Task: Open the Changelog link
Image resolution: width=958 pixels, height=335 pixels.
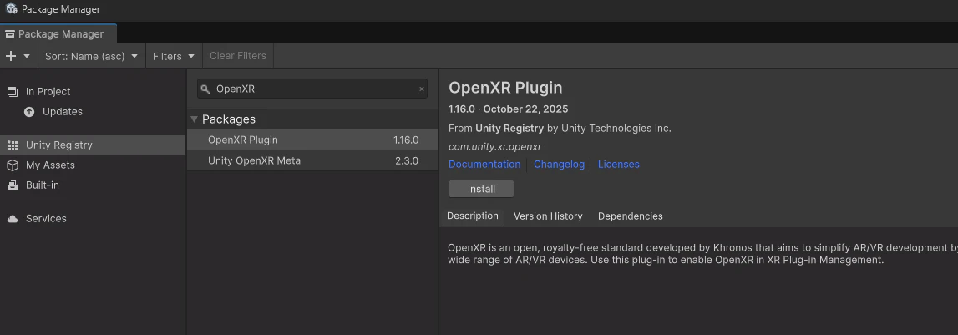Action: (x=559, y=165)
